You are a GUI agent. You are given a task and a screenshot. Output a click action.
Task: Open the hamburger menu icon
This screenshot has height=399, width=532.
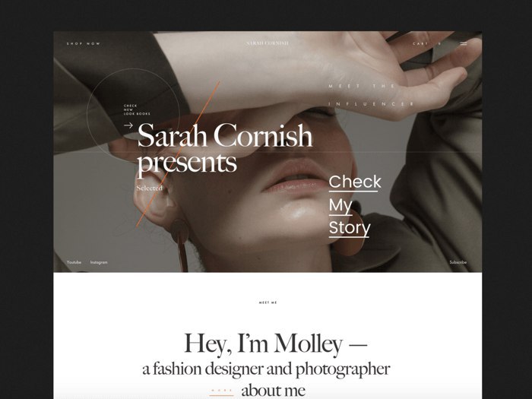pos(464,43)
